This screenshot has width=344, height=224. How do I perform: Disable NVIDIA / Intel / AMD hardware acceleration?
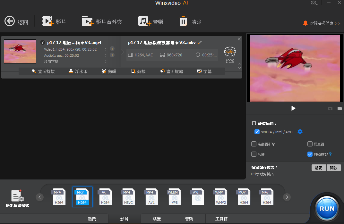257,132
